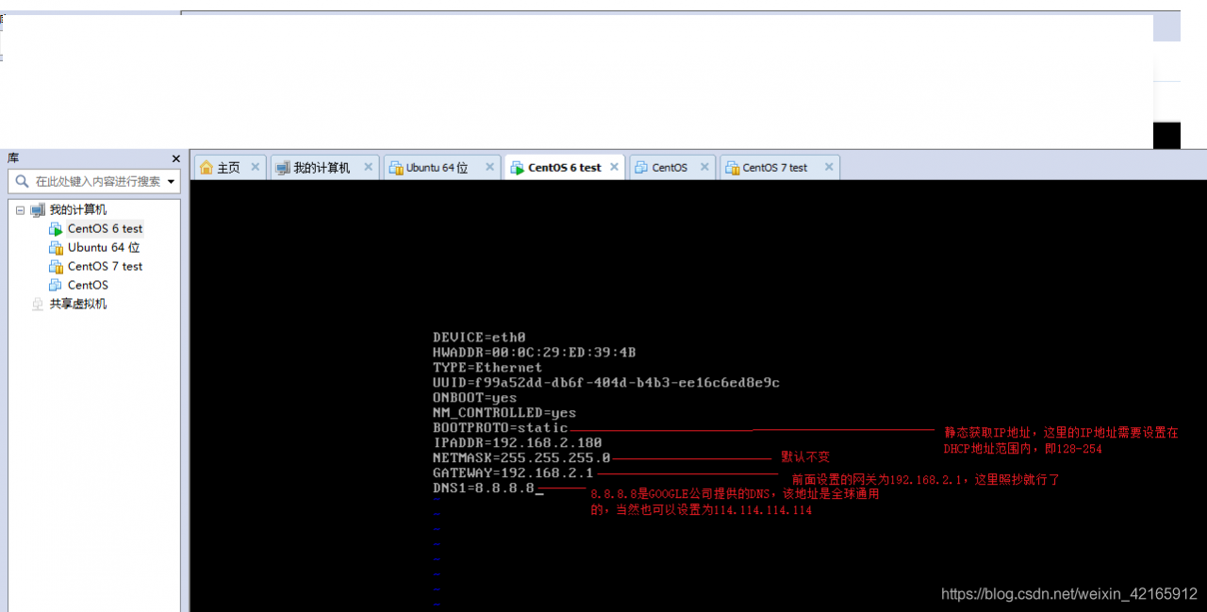The image size is (1207, 612).
Task: Select Ubuntu 64 位 in library tree
Action: click(x=104, y=247)
